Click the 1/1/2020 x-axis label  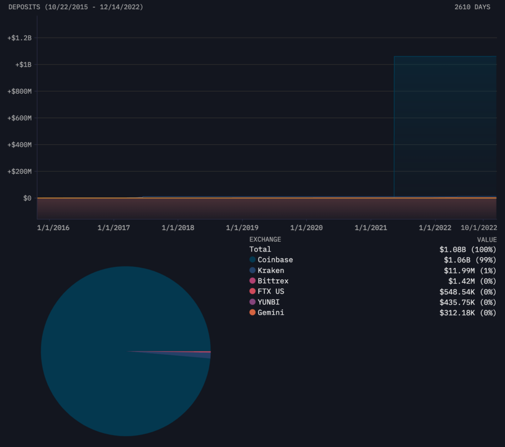coord(306,228)
